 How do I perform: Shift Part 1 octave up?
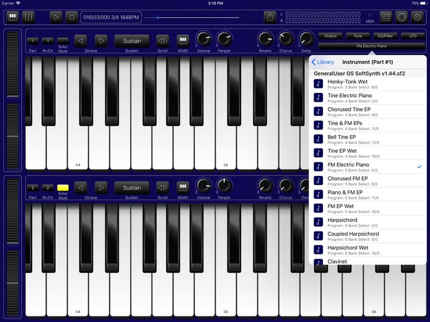pyautogui.click(x=101, y=41)
